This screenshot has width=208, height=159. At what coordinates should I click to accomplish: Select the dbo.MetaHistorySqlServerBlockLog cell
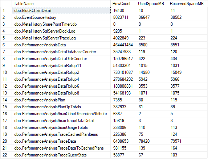(61, 31)
